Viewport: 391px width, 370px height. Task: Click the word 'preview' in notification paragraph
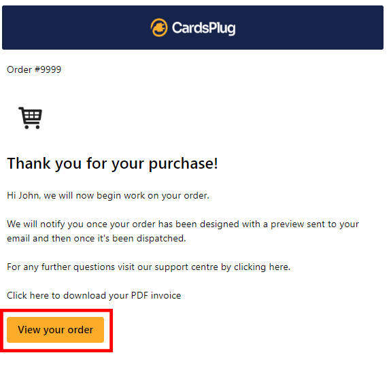click(287, 224)
